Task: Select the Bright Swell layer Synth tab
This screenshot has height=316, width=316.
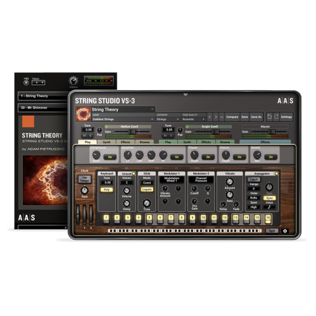Action: tap(187, 142)
